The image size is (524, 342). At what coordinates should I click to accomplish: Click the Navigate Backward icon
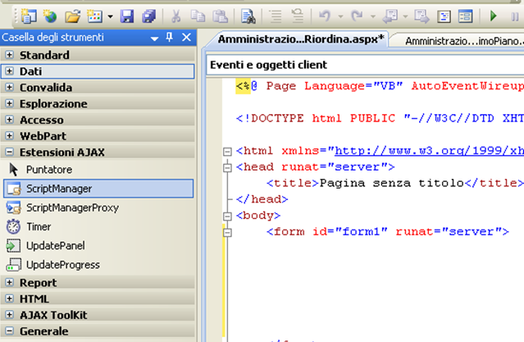(x=390, y=16)
